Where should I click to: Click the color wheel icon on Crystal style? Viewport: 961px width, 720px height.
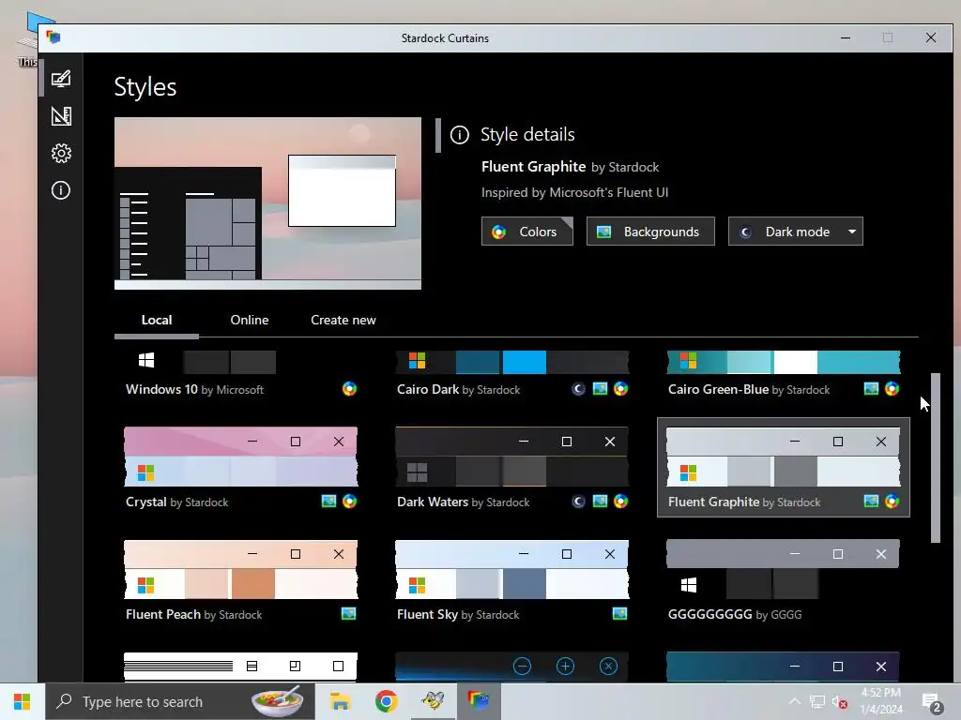pos(349,502)
